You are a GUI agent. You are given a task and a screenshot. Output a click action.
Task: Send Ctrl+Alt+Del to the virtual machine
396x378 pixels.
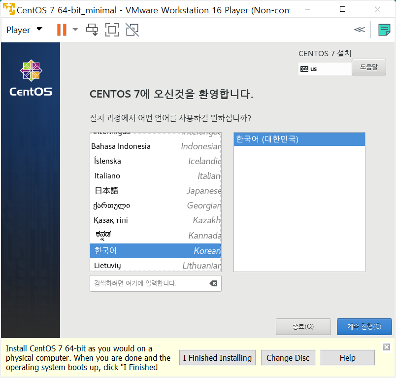click(92, 30)
